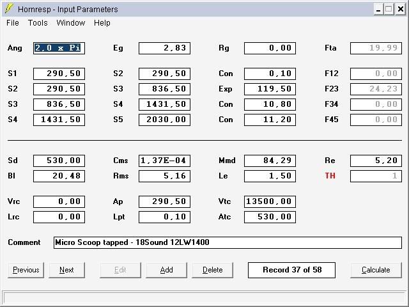Click the F12 field
The height and width of the screenshot is (307, 409).
[376, 74]
